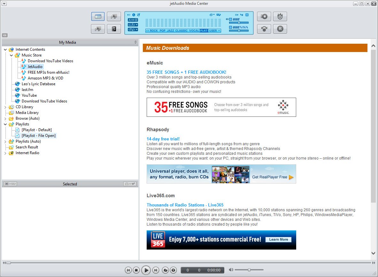Click the A-B repeat button
Viewport: 378px width, 277px height.
[x=133, y=20]
